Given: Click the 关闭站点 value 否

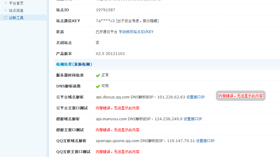Looking at the screenshot, I should tap(97, 43).
